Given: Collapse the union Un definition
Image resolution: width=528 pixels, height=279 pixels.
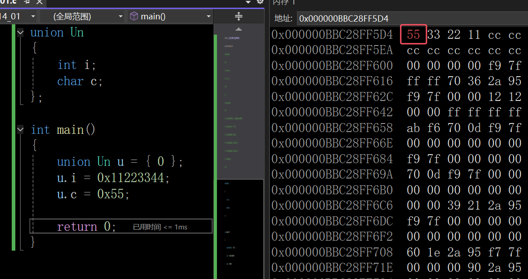Looking at the screenshot, I should pos(21,32).
